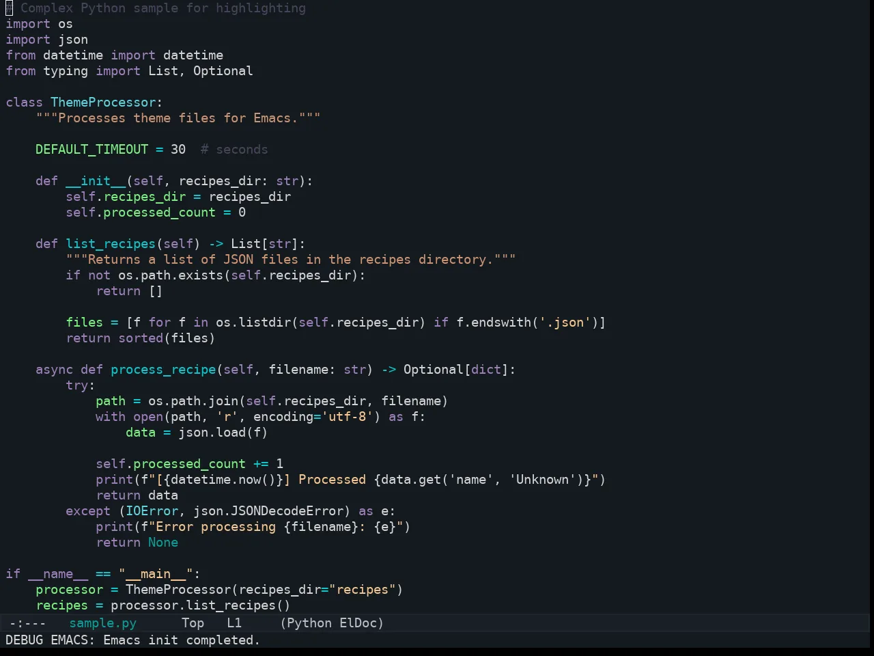Click the 'return data' line
The height and width of the screenshot is (656, 874).
coord(137,495)
